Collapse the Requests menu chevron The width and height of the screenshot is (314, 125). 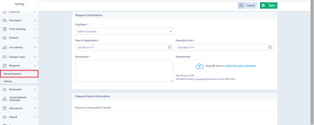(x=35, y=66)
